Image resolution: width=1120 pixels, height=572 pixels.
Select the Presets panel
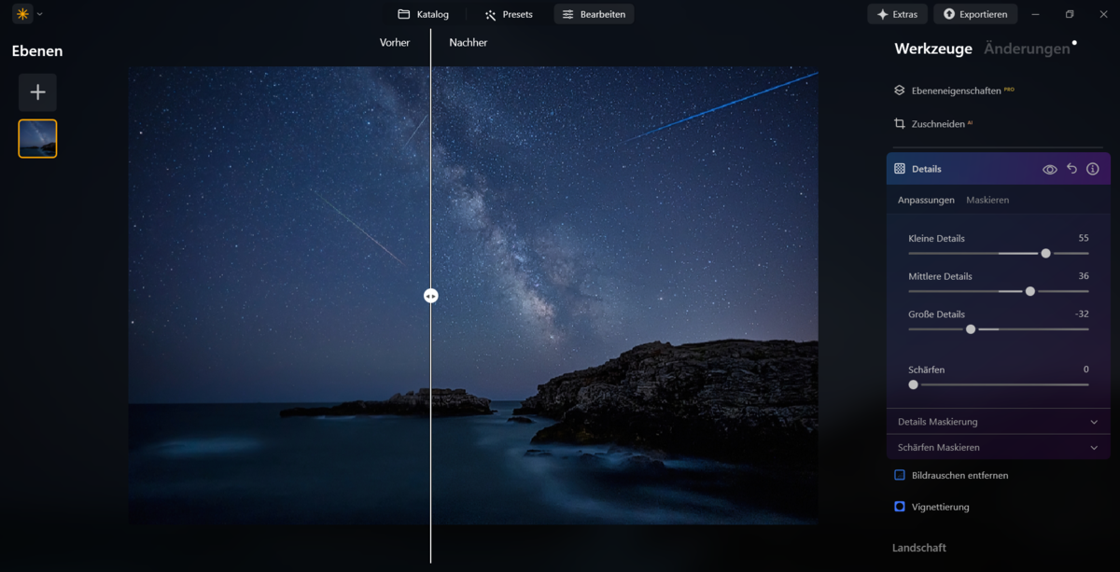pyautogui.click(x=508, y=14)
